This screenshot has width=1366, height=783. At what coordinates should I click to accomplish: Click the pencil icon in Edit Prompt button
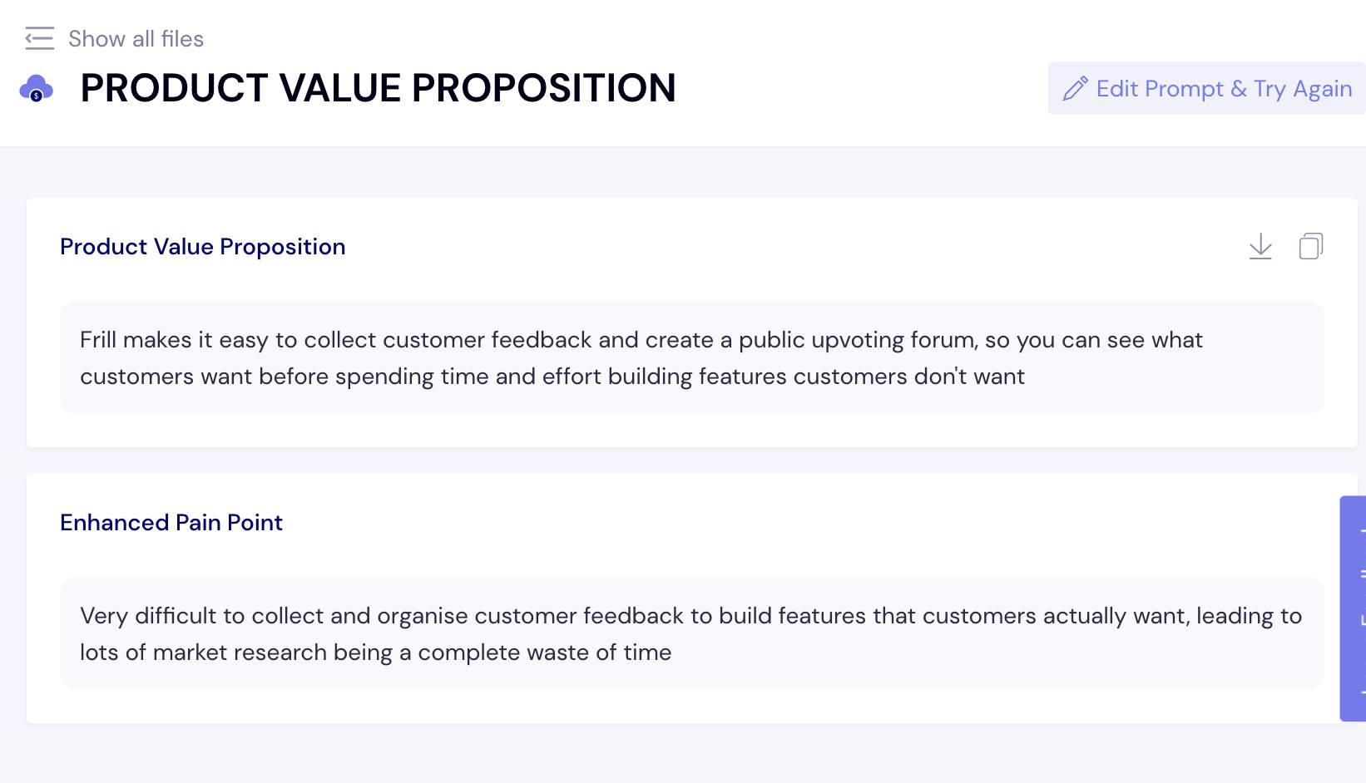coord(1076,88)
